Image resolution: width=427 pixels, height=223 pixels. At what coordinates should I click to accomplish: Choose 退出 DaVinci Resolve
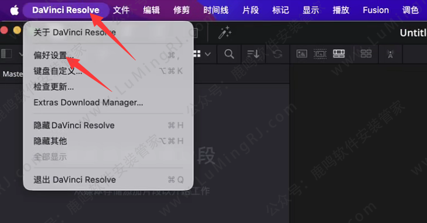(108, 180)
